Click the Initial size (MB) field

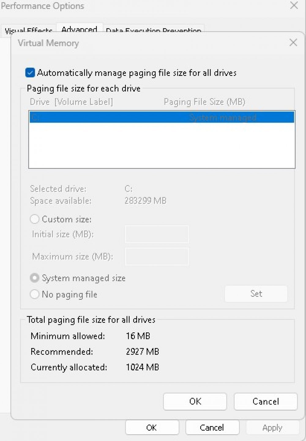(x=157, y=234)
